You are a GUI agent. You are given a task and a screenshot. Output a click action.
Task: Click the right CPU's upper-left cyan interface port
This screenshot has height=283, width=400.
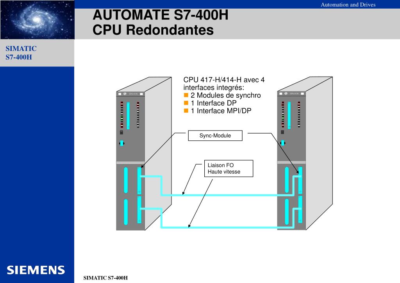(287, 180)
